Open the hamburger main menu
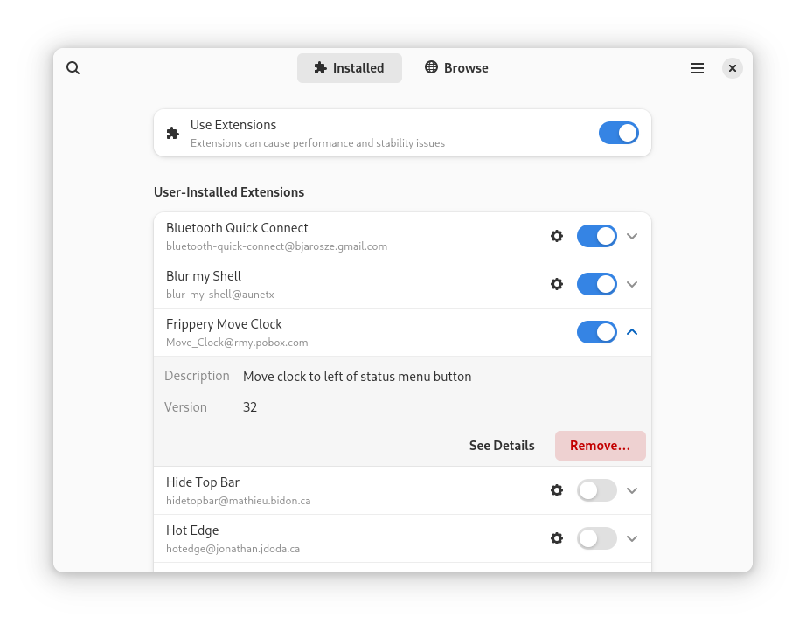Image resolution: width=806 pixels, height=631 pixels. click(697, 68)
